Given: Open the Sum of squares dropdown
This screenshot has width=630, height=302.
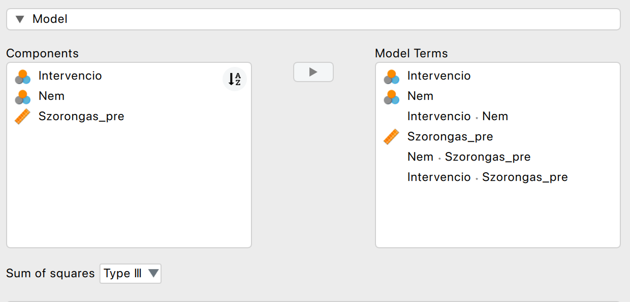Looking at the screenshot, I should (x=131, y=274).
